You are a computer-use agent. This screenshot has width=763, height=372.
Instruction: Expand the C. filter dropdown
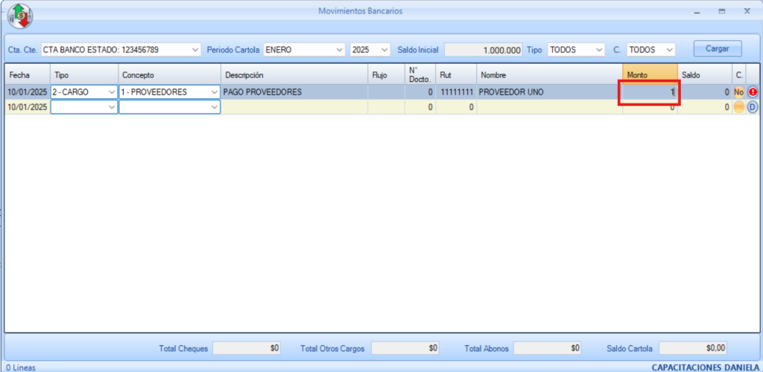669,50
